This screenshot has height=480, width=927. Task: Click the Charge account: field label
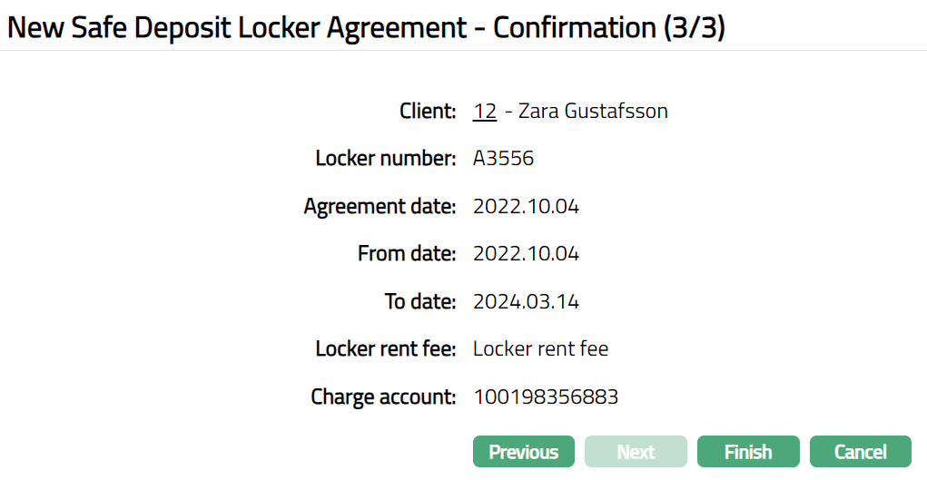(x=383, y=397)
